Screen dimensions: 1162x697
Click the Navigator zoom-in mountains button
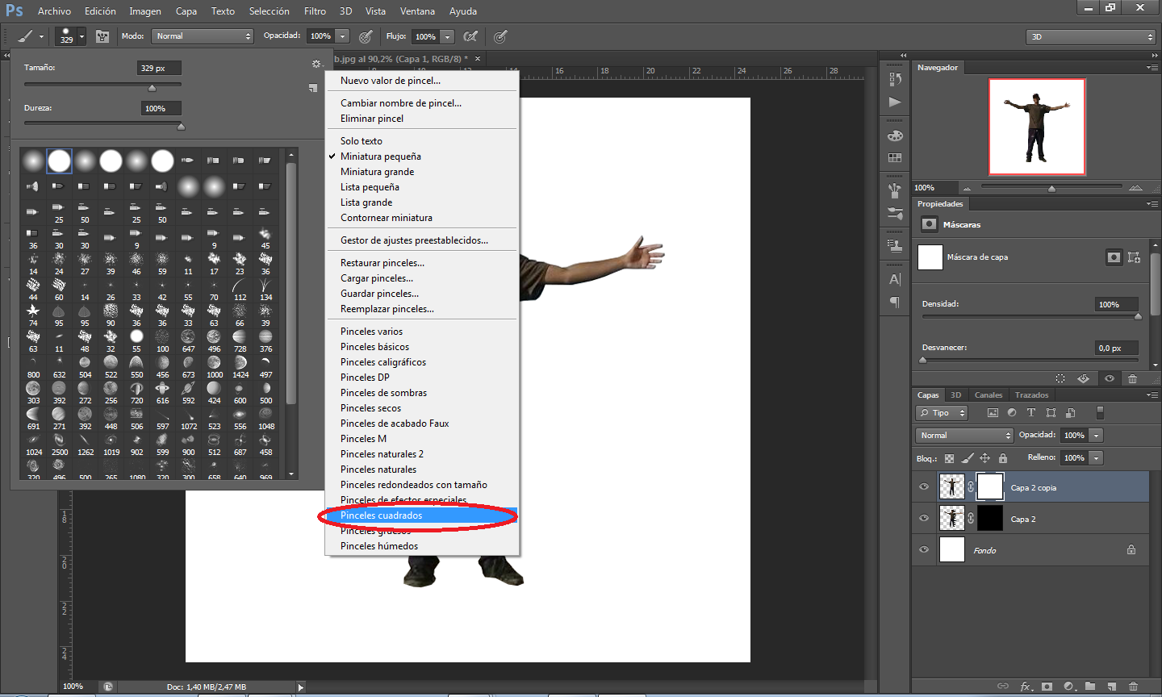click(1136, 187)
